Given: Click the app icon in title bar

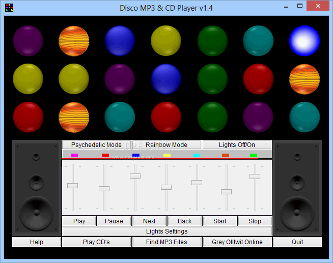Looking at the screenshot, I should tap(9, 8).
